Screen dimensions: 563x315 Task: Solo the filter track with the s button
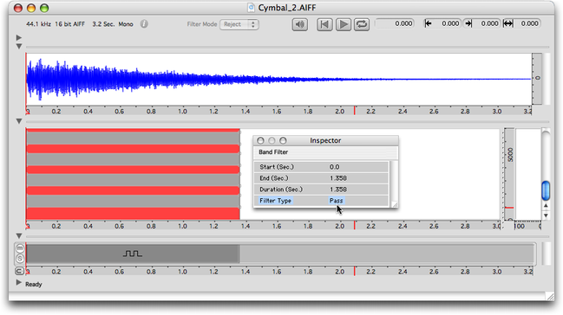[20, 258]
